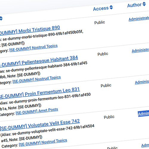
Task: Select Public access text in Pellentesque Habitant row
Action: (x=103, y=54)
